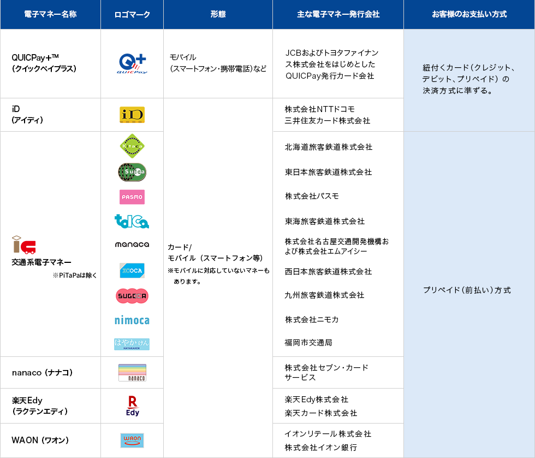The image size is (535, 458).
Task: Click 東海旅客鉄道株式会社 text
Action: pos(325,221)
